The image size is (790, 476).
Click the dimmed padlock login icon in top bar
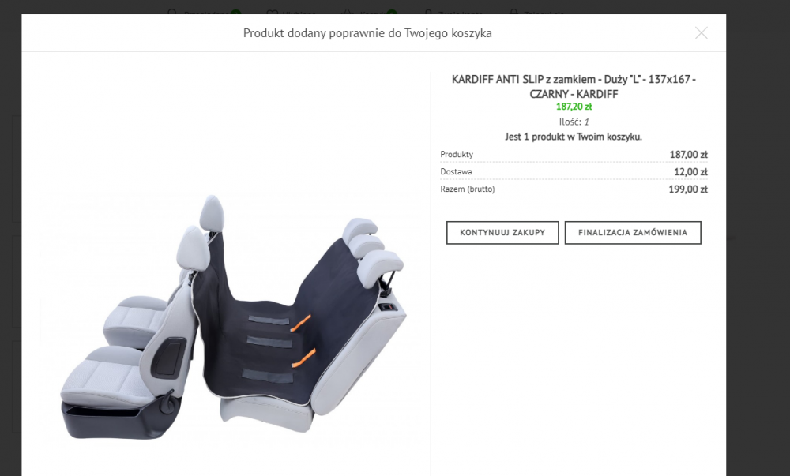tap(513, 12)
